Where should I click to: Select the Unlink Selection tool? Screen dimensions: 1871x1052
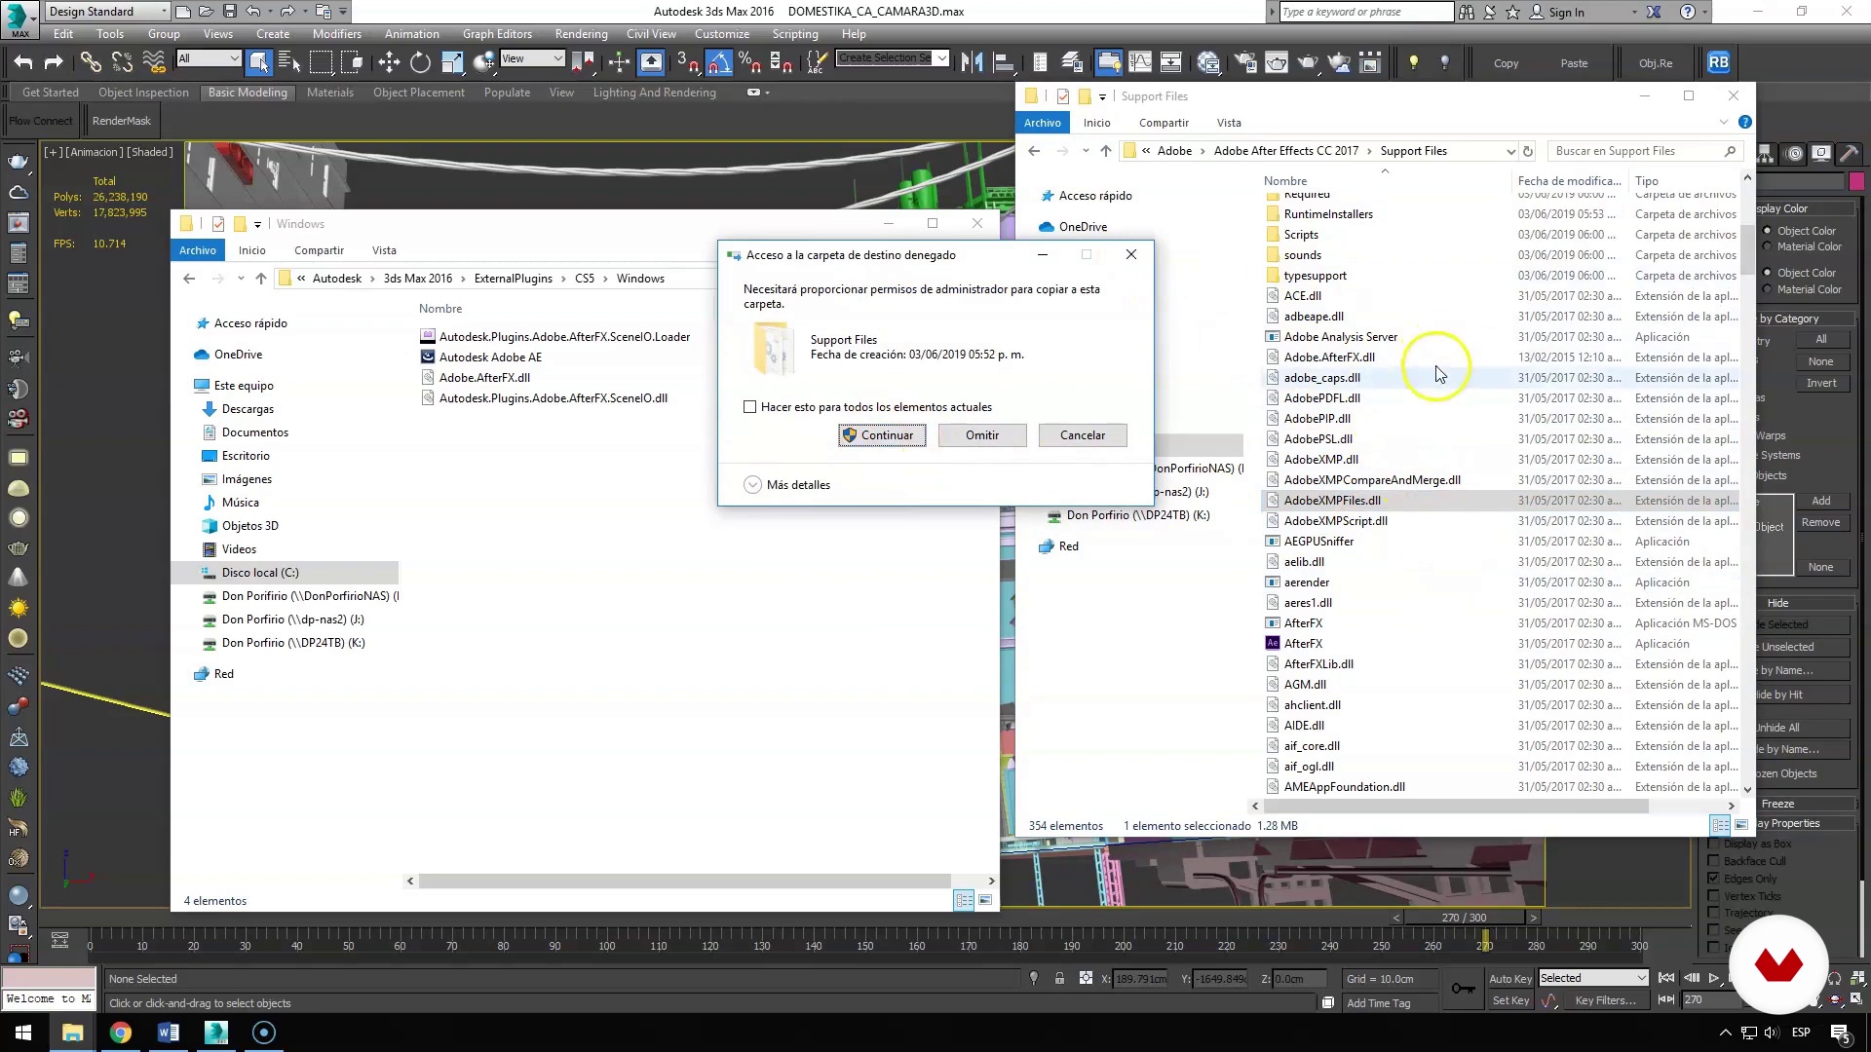(122, 62)
